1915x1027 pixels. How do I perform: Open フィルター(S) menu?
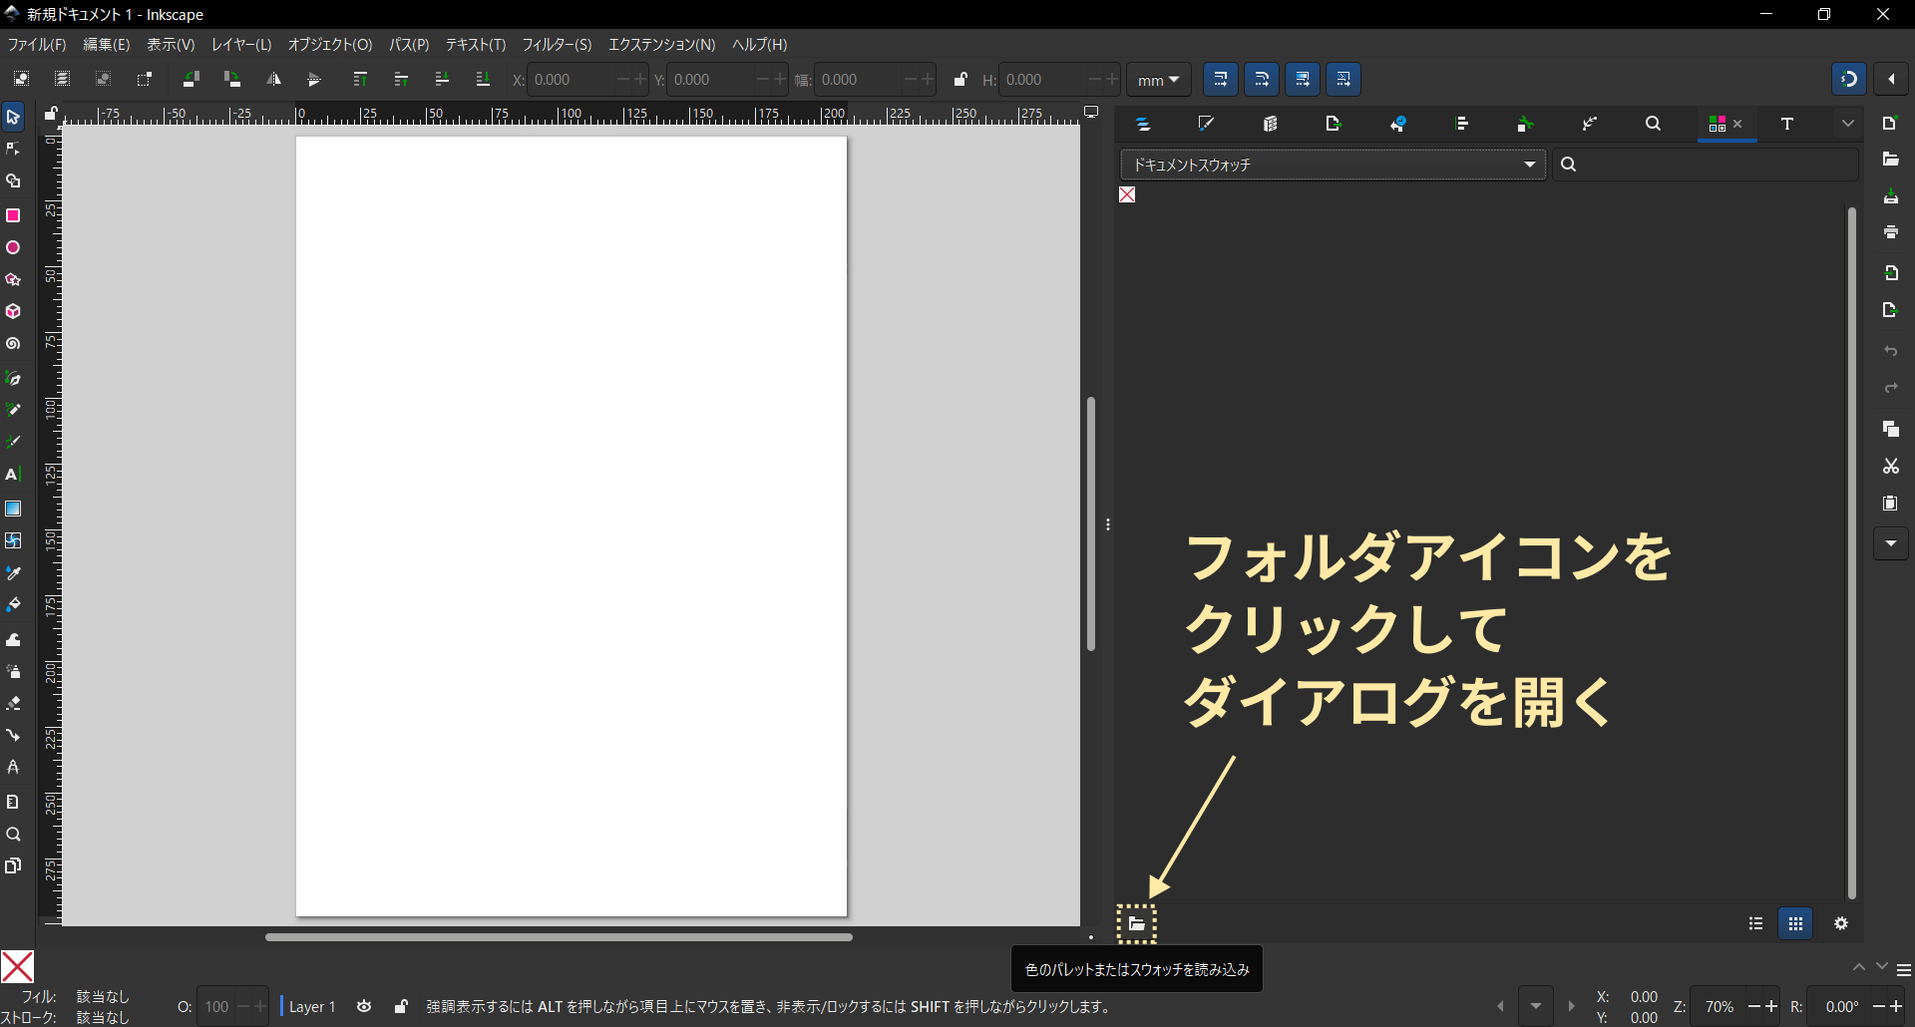coord(558,45)
